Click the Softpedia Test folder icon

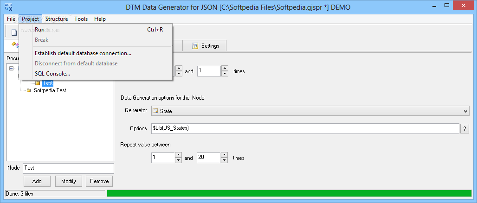[x=29, y=90]
